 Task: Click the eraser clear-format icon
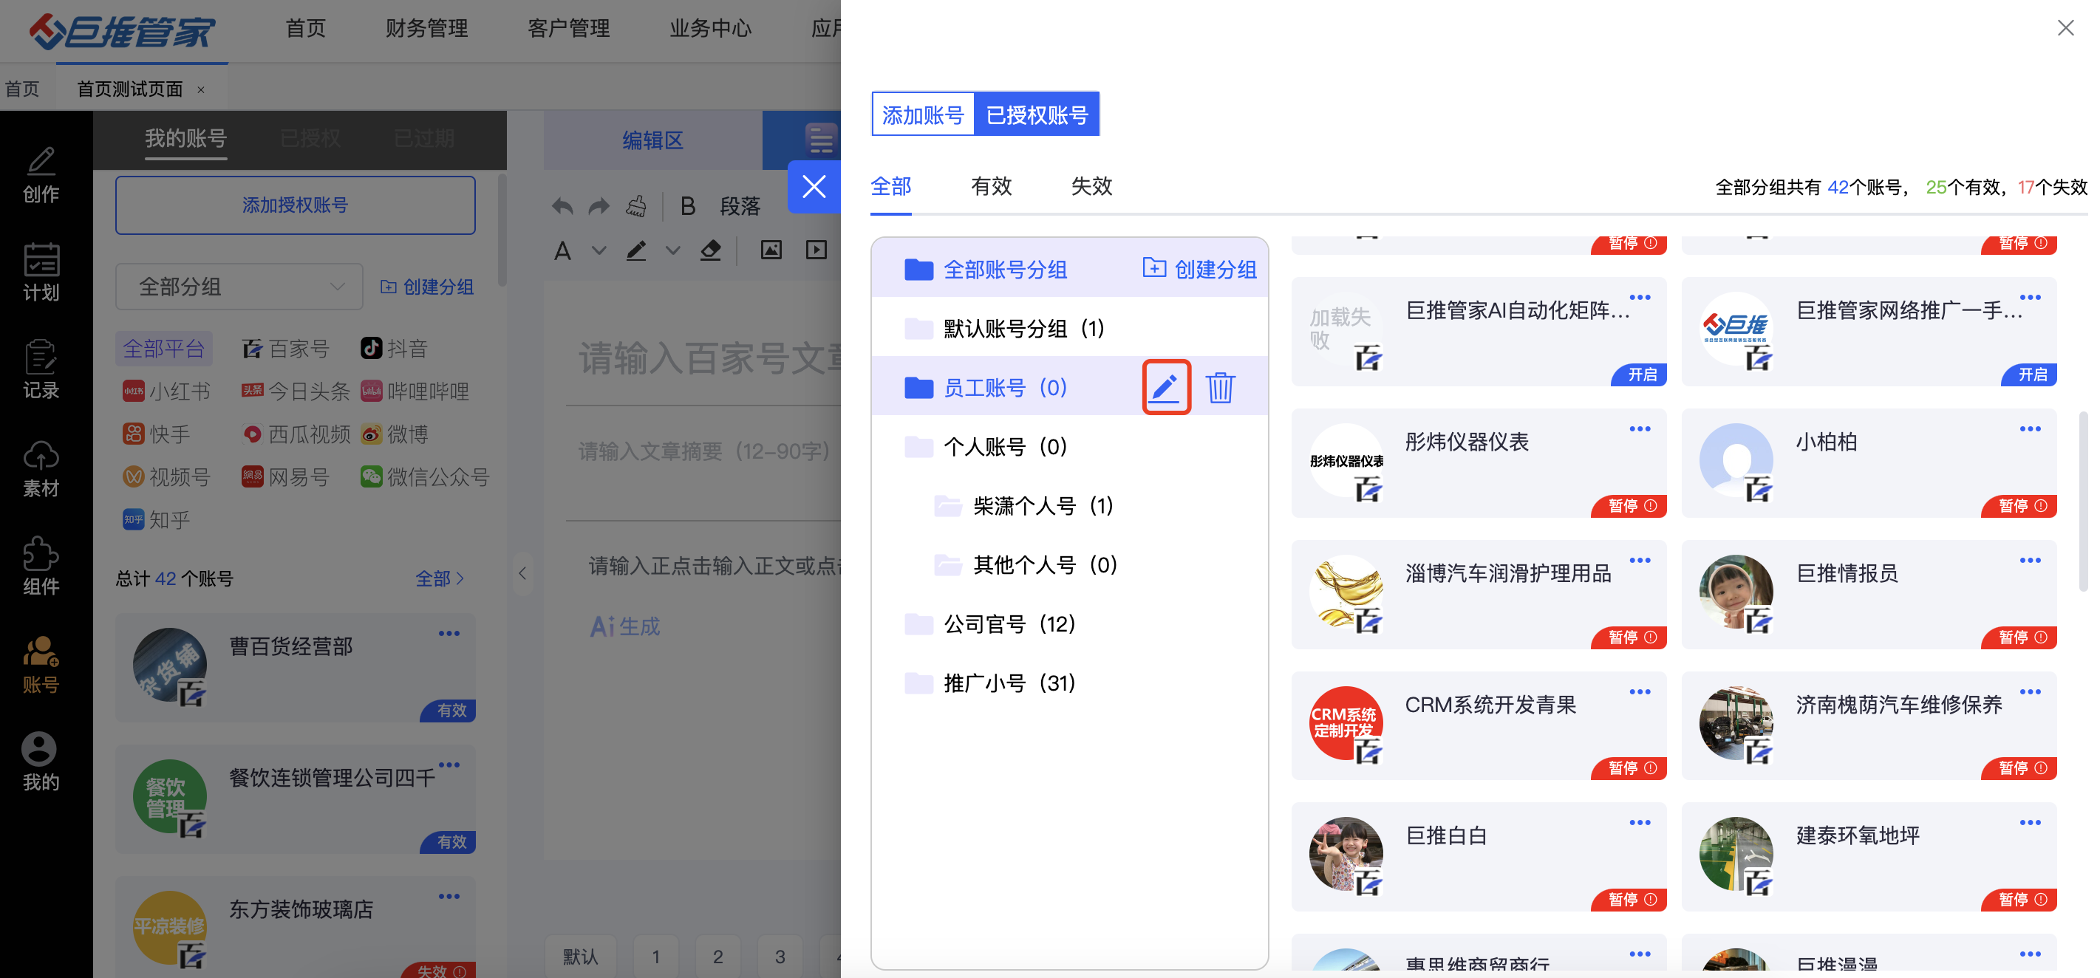coord(710,250)
